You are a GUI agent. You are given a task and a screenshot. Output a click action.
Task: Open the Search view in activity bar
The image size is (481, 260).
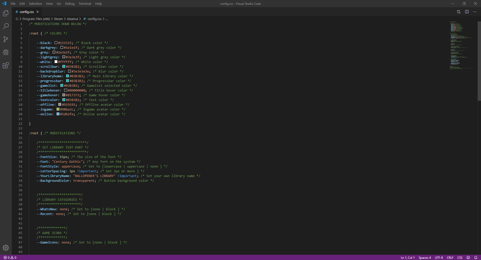click(6, 26)
